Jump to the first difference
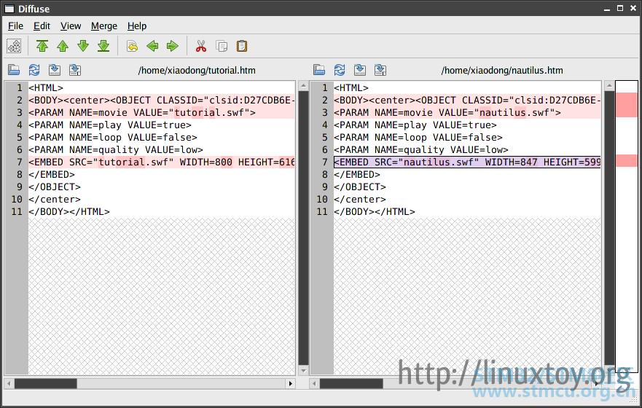Image resolution: width=642 pixels, height=408 pixels. [x=42, y=46]
